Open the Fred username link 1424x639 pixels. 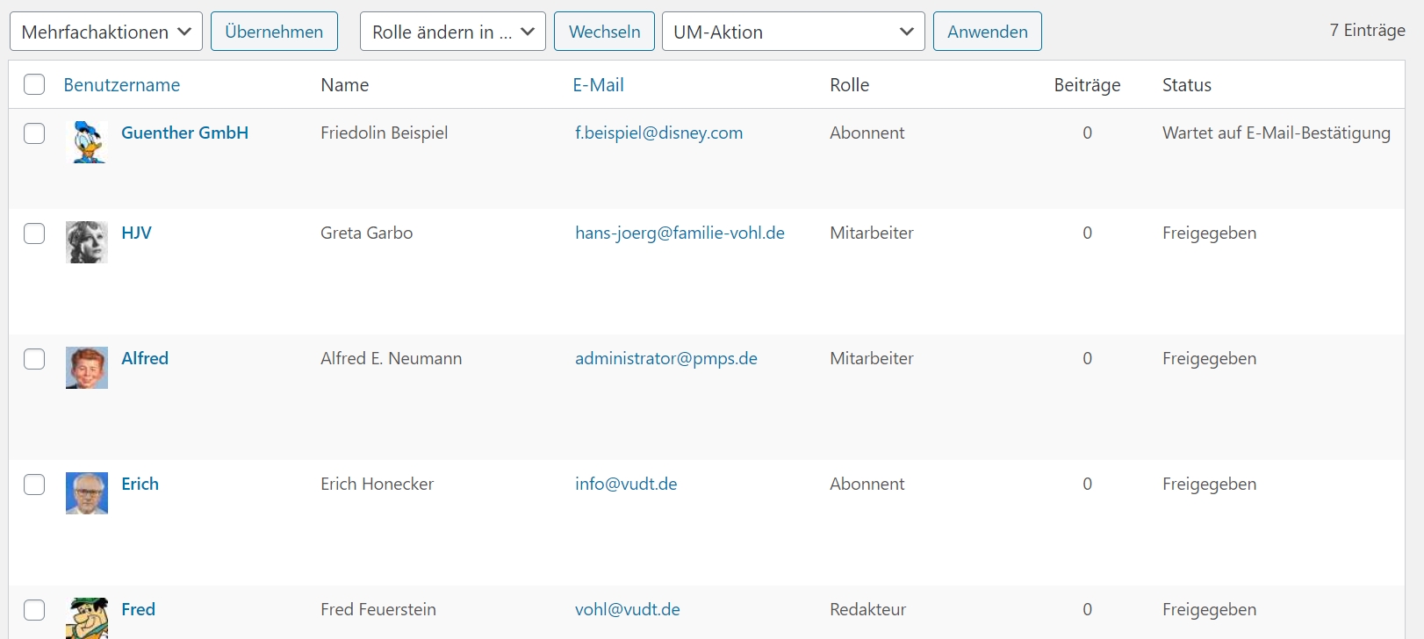(138, 609)
